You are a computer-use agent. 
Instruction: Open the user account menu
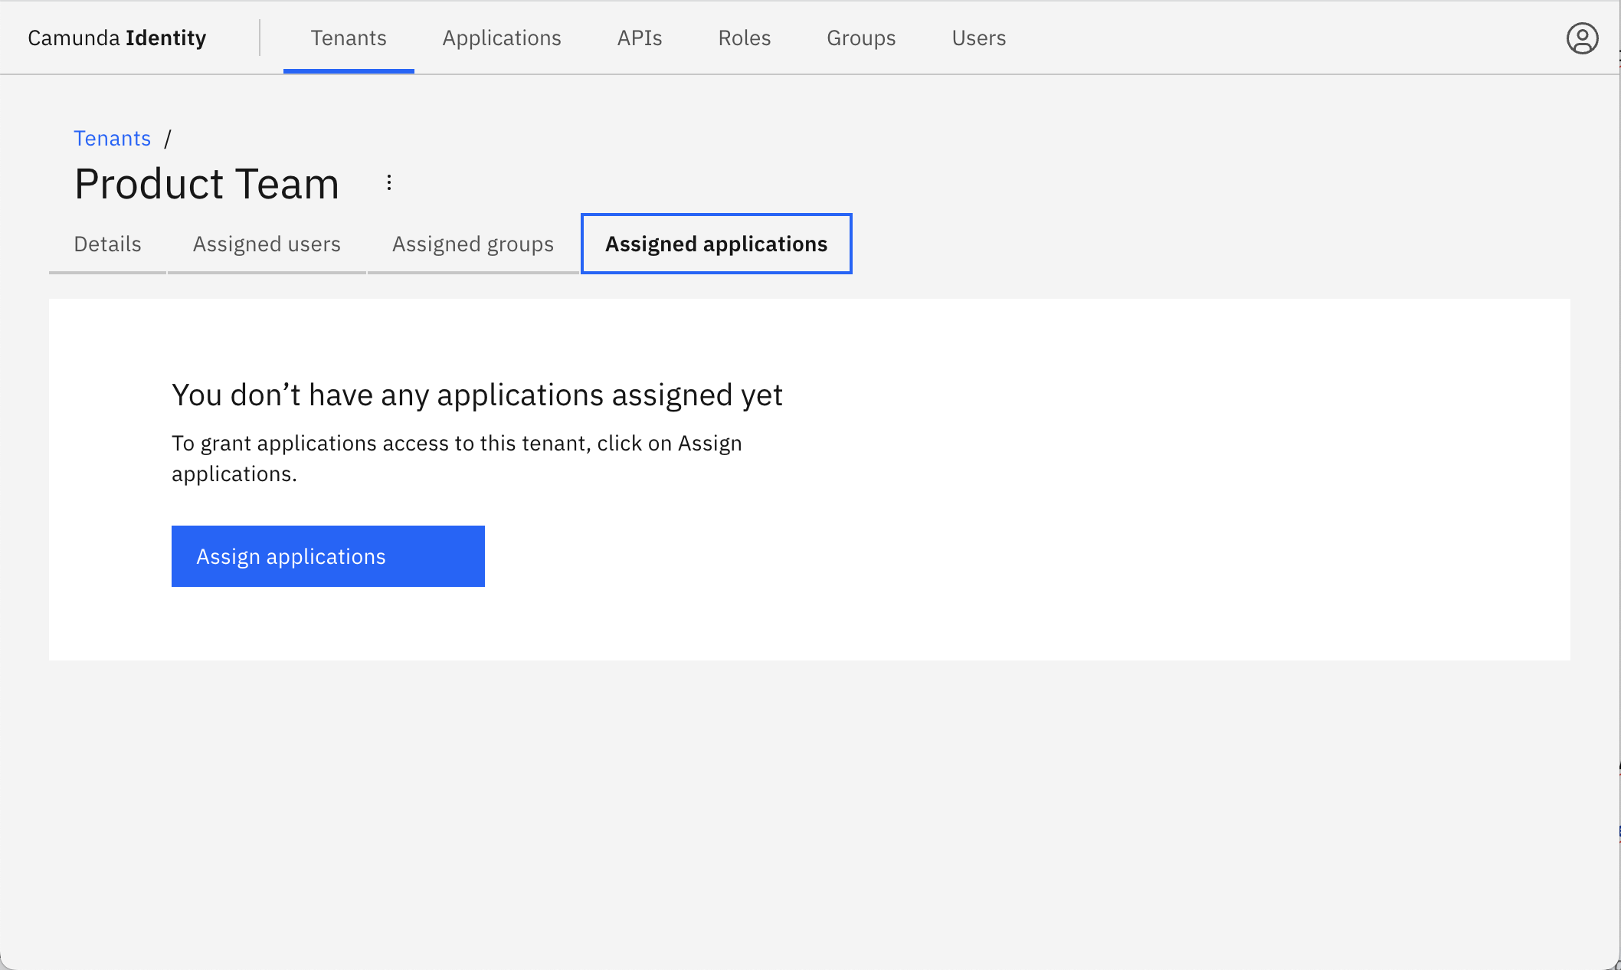(x=1583, y=37)
